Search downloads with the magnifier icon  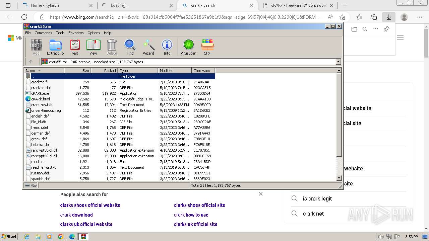coord(365,29)
